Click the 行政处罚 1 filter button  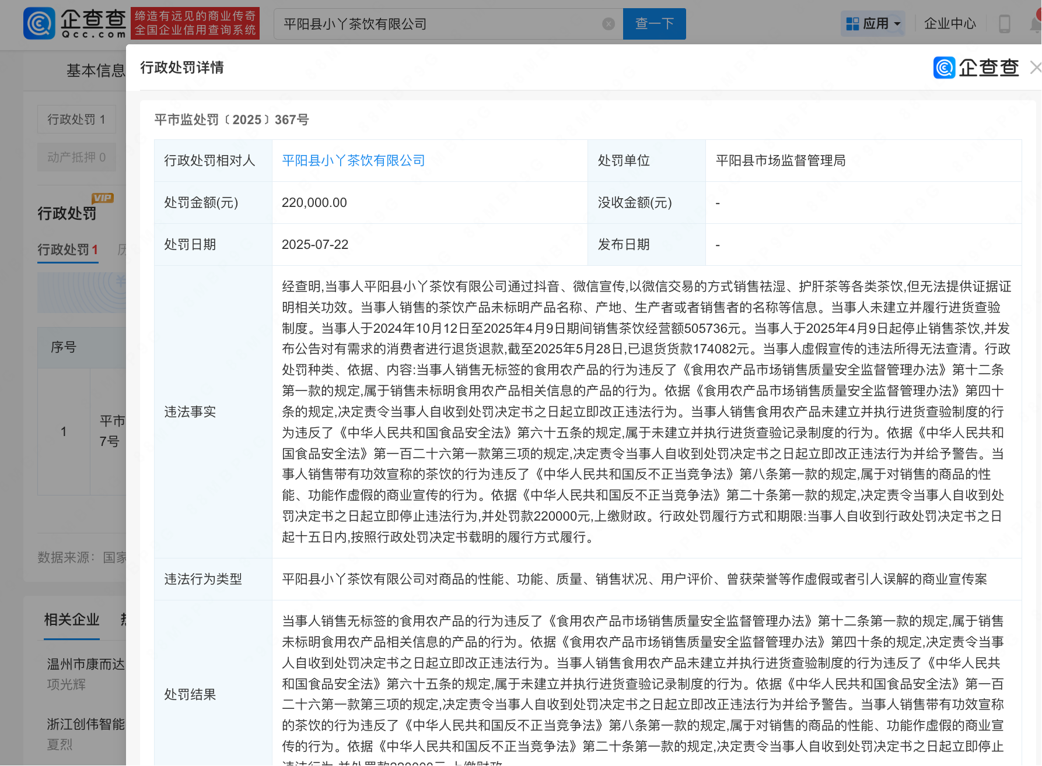pos(76,120)
